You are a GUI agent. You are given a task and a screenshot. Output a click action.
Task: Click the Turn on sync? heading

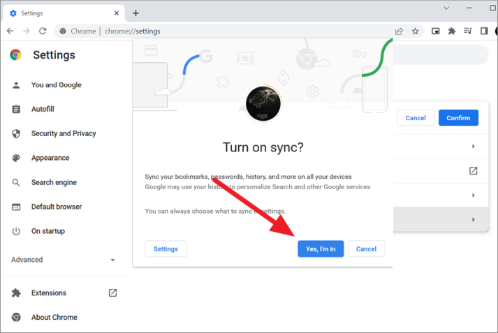[263, 147]
